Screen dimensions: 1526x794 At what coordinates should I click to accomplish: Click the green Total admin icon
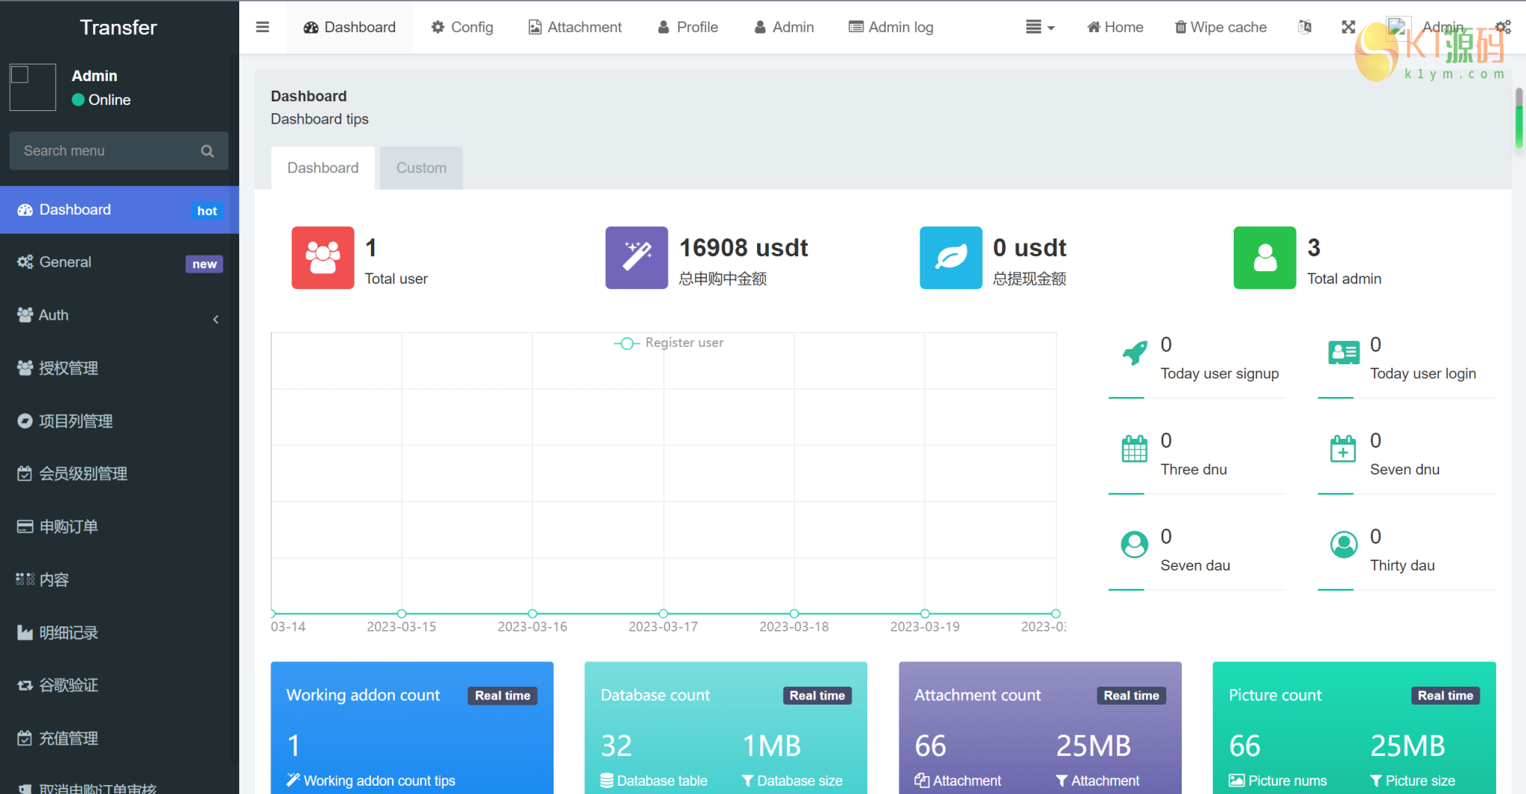tap(1264, 258)
